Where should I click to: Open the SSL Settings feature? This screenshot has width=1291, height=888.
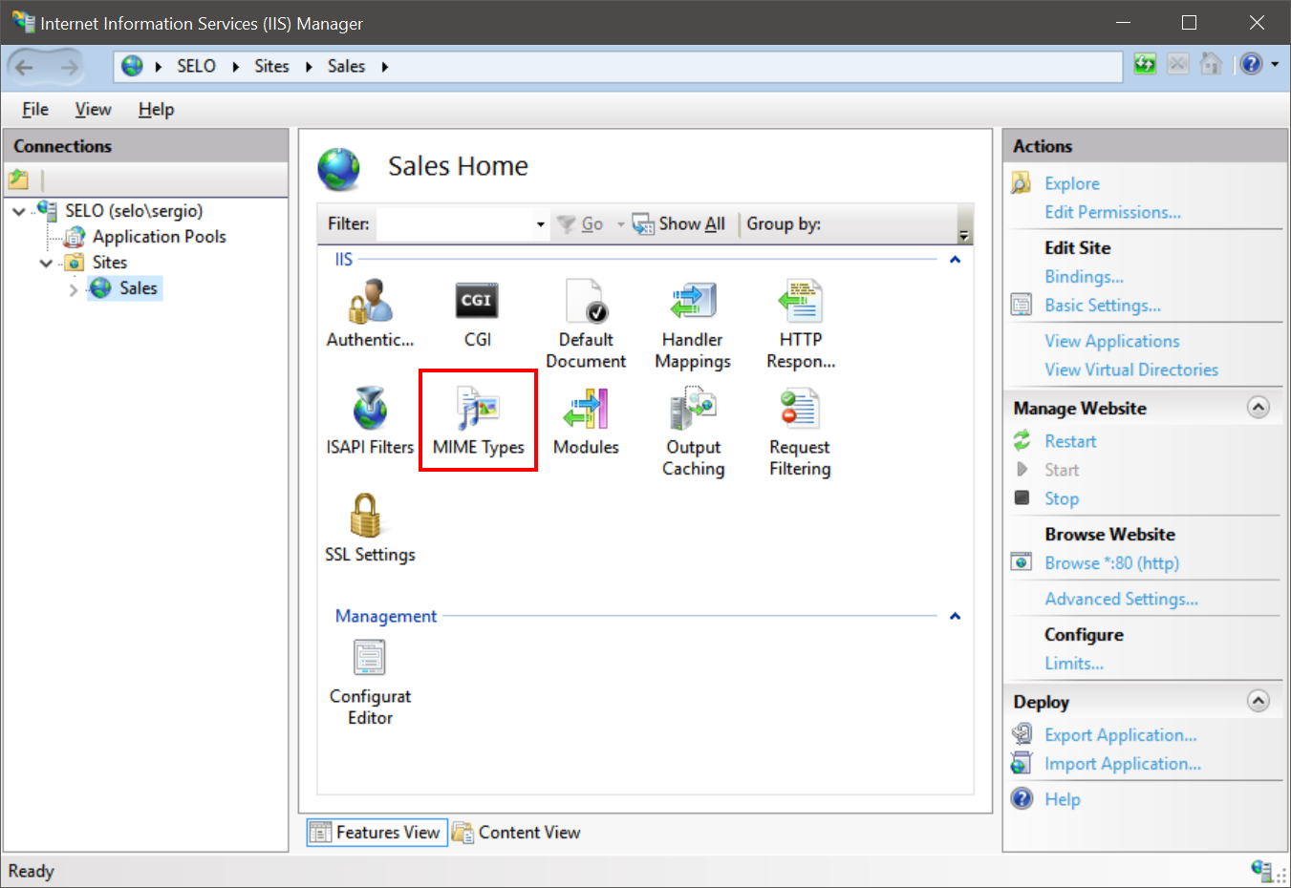(370, 529)
